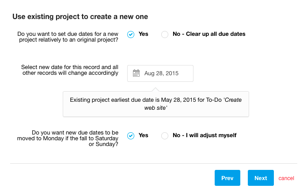Click the earliest due date tooltip box
The height and width of the screenshot is (196, 307).
point(156,104)
